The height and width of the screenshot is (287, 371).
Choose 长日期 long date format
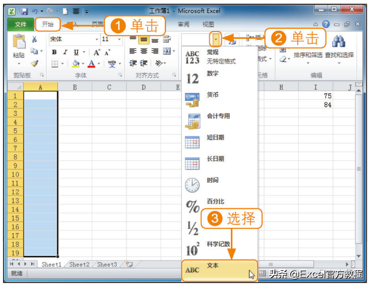click(x=219, y=163)
